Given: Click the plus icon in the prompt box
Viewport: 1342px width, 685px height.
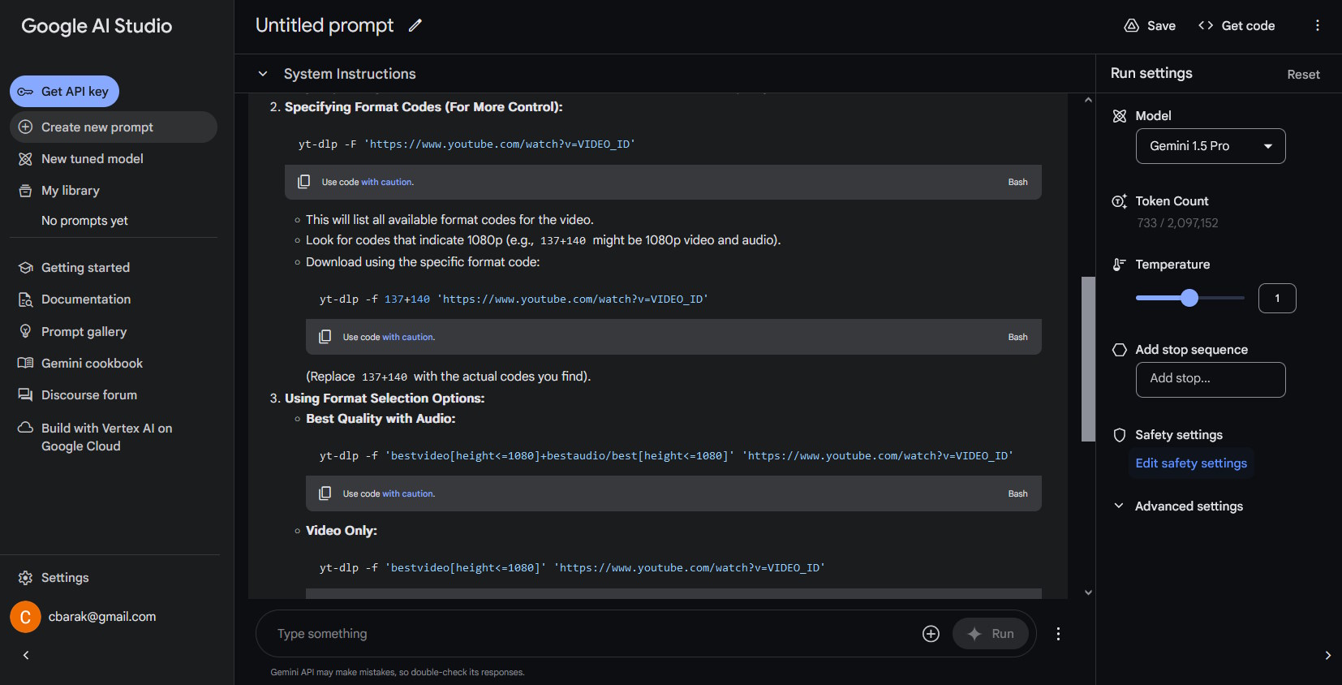Looking at the screenshot, I should (x=931, y=634).
